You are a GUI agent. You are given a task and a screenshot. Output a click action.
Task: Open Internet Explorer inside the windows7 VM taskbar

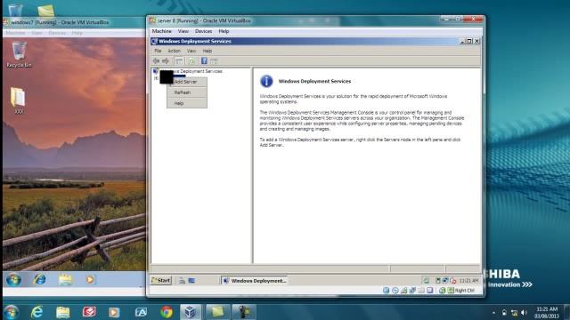39,280
